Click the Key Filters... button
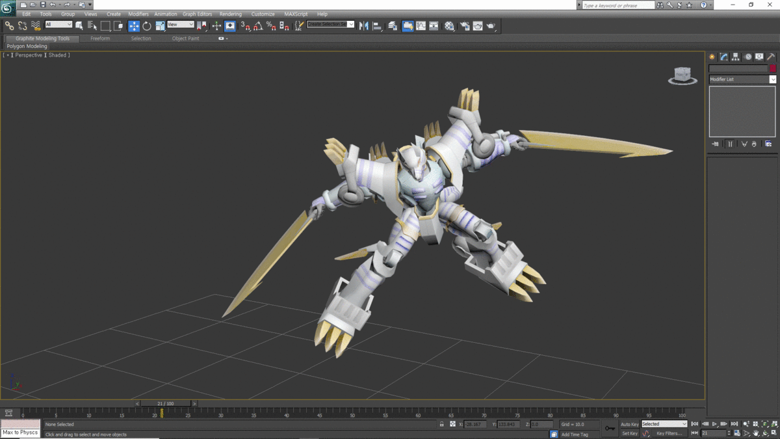The height and width of the screenshot is (439, 780). coord(669,433)
